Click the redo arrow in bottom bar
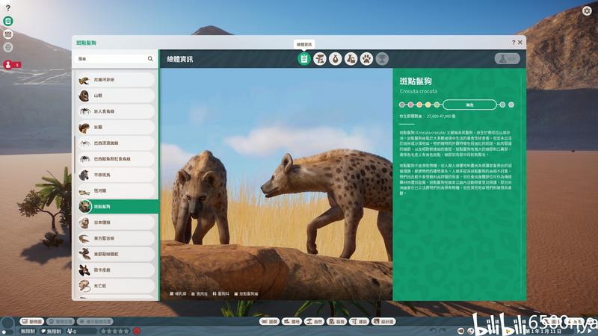Viewport: 598px width, 336px height. (443, 331)
